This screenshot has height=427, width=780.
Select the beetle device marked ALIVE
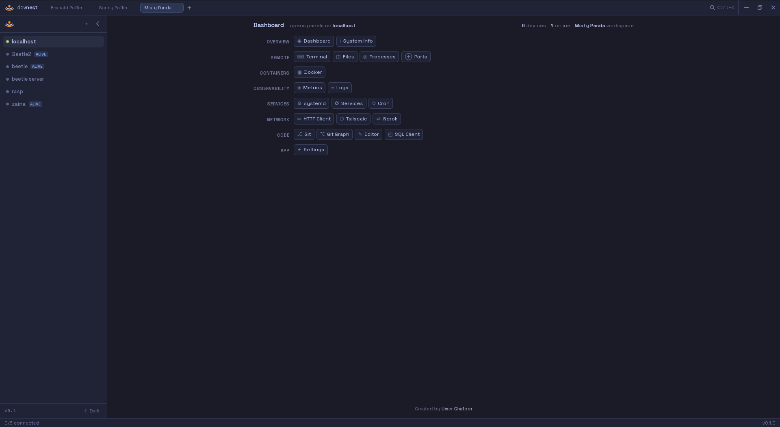pyautogui.click(x=53, y=67)
